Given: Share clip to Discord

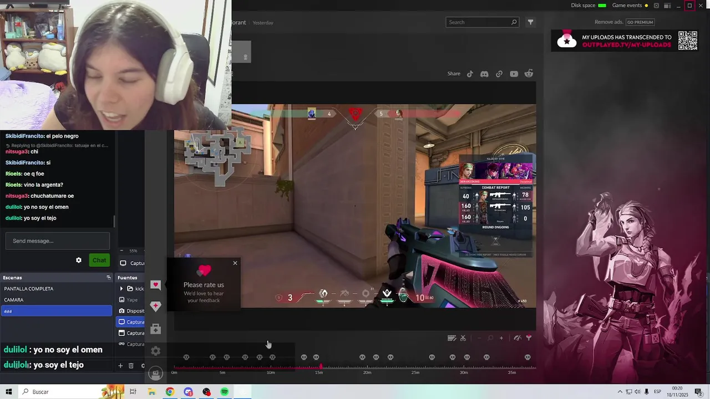Looking at the screenshot, I should [x=484, y=74].
